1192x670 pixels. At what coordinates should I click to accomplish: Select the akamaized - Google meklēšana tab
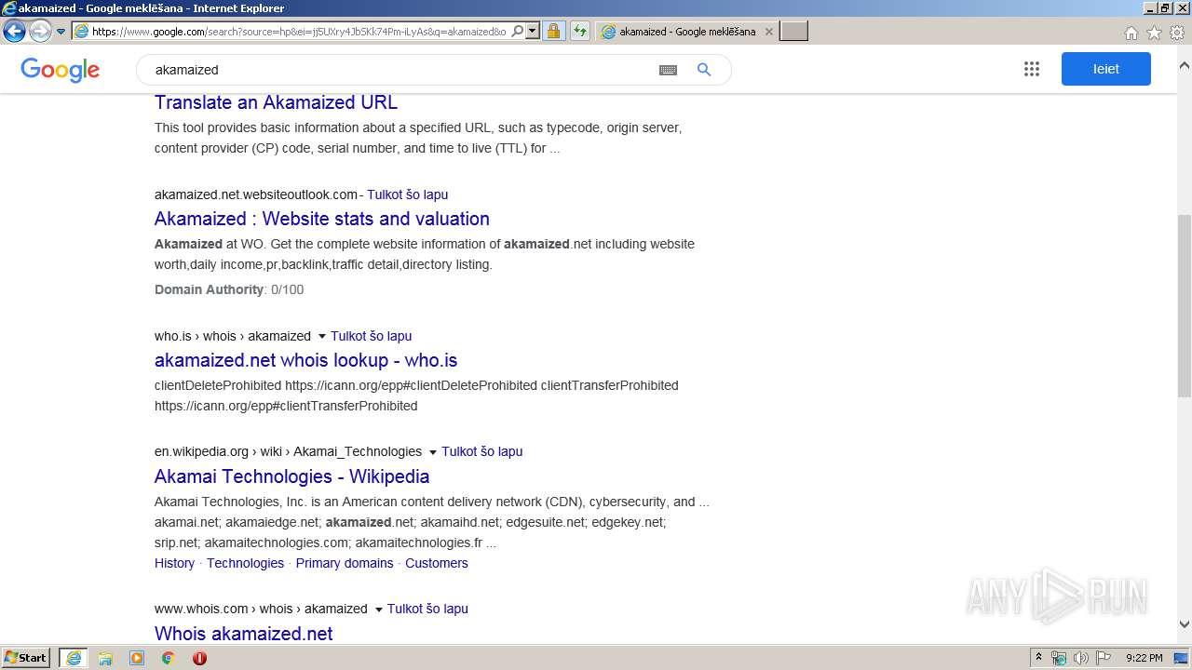687,31
